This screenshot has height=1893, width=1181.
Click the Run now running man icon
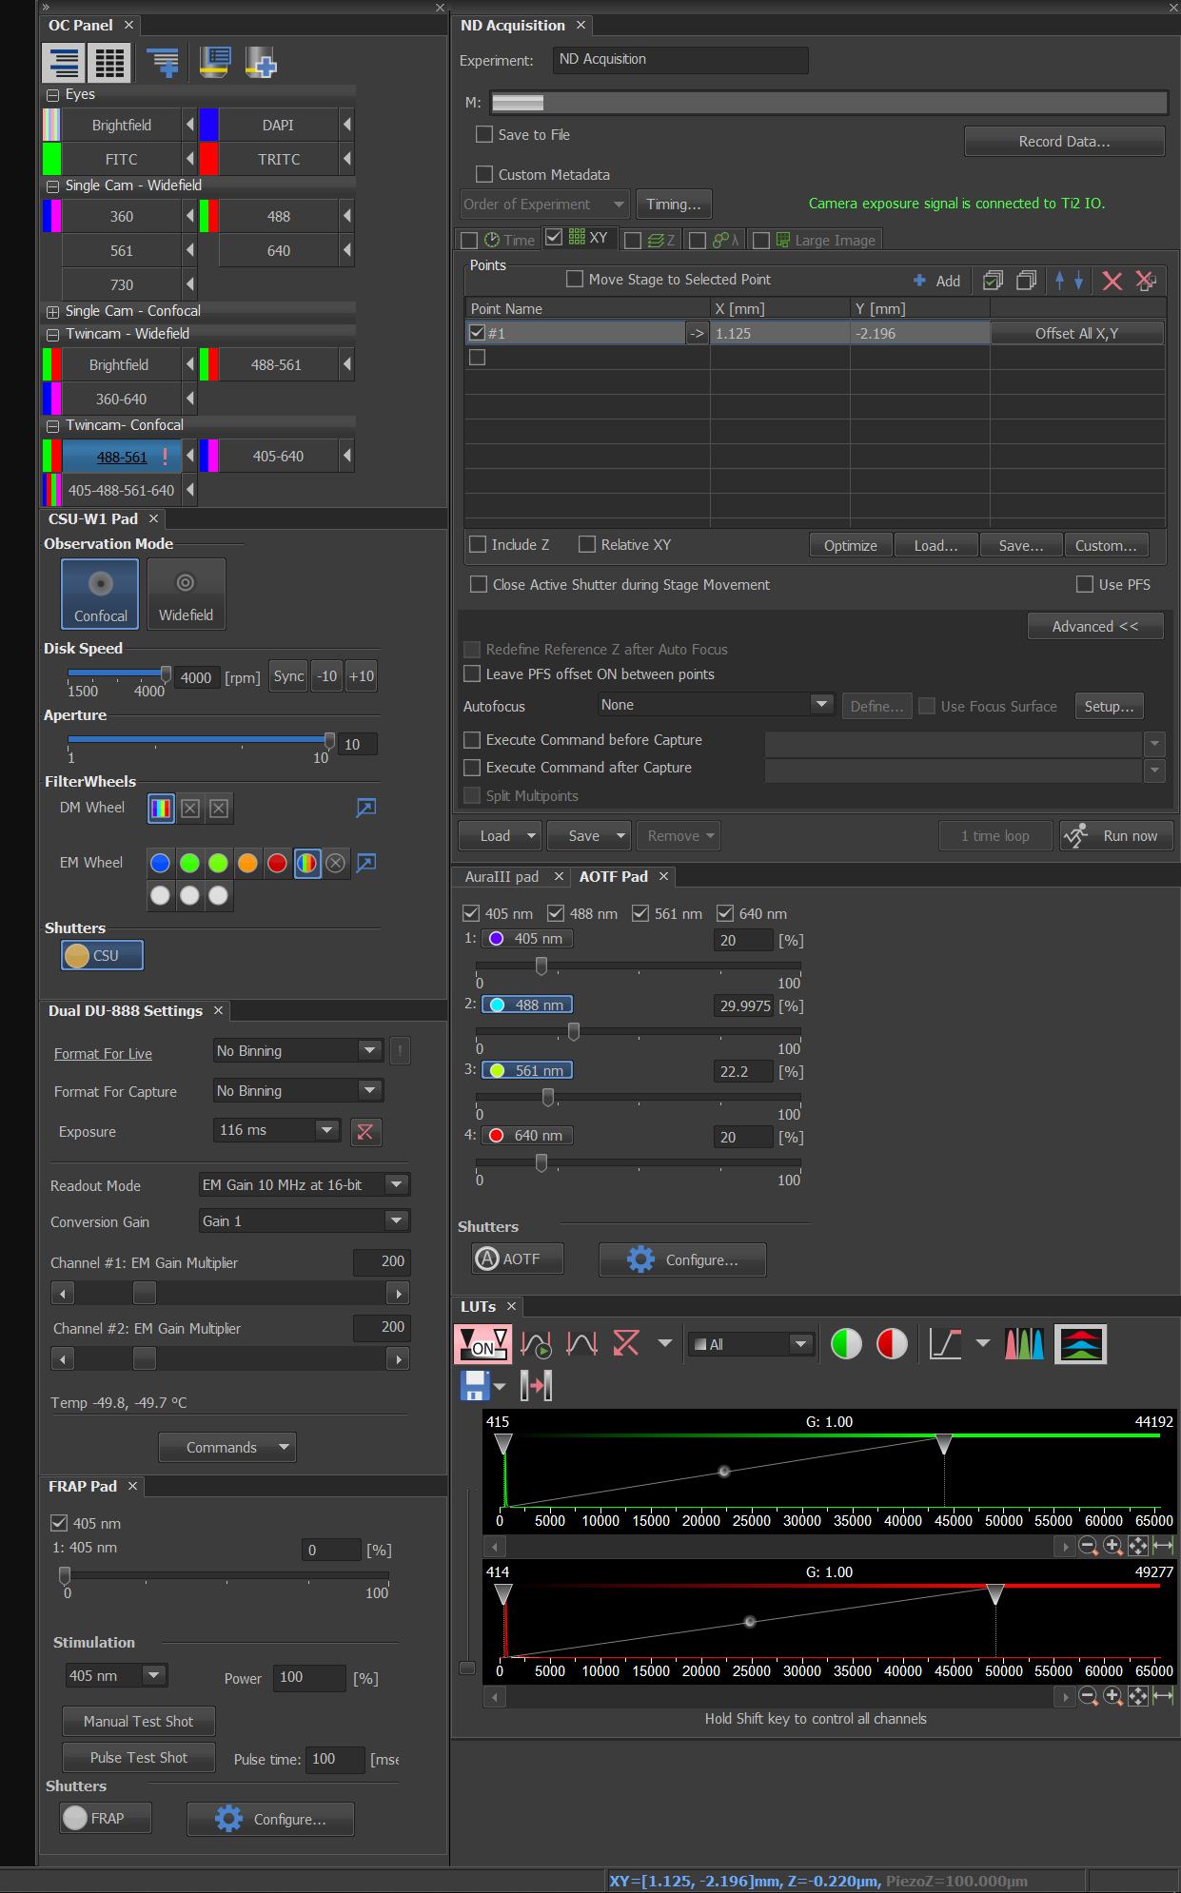[1076, 836]
